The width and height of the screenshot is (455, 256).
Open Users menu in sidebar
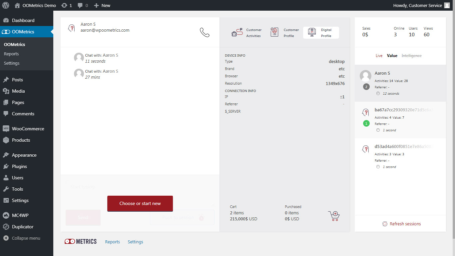27,178
